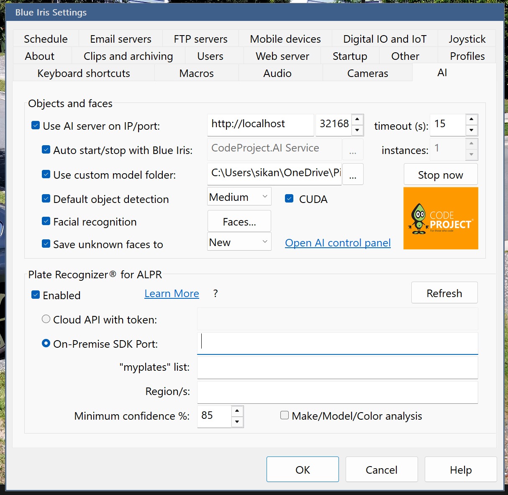
Task: Increase minimum confidence percentage
Action: point(237,411)
